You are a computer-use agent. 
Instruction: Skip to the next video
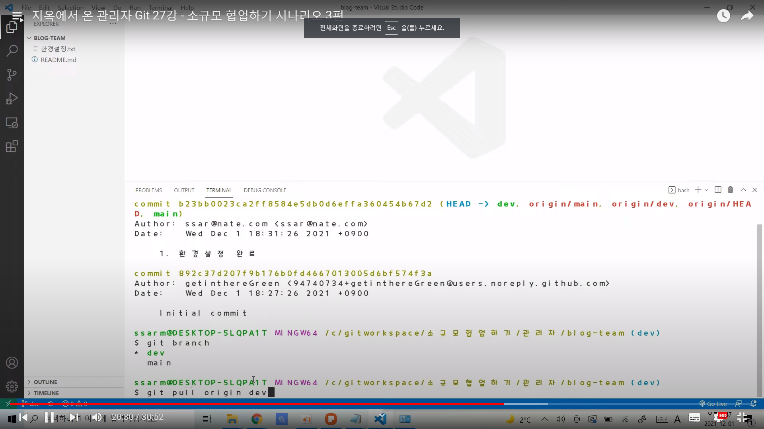coord(74,417)
